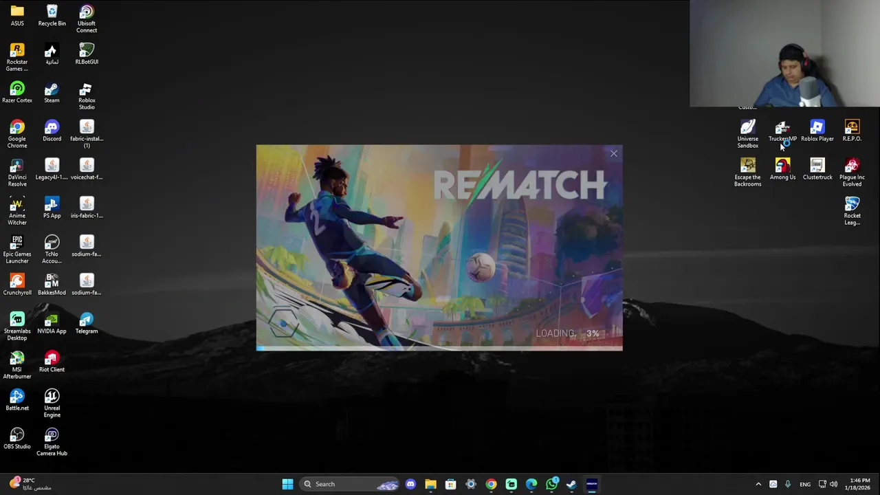880x495 pixels.
Task: Select the MSI Afterburner desktop icon
Action: coord(17,365)
